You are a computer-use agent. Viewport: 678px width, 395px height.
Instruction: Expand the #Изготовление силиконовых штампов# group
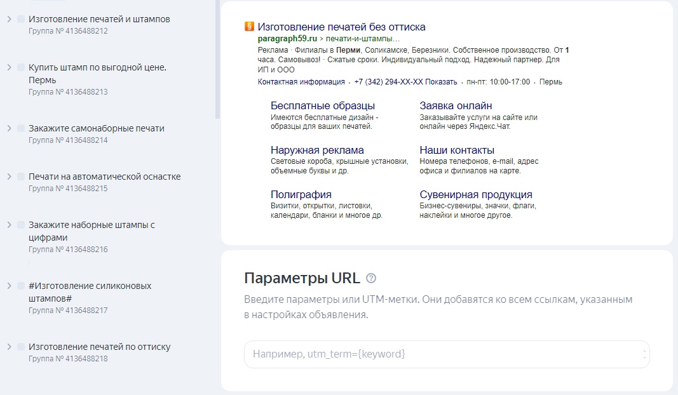click(x=10, y=286)
